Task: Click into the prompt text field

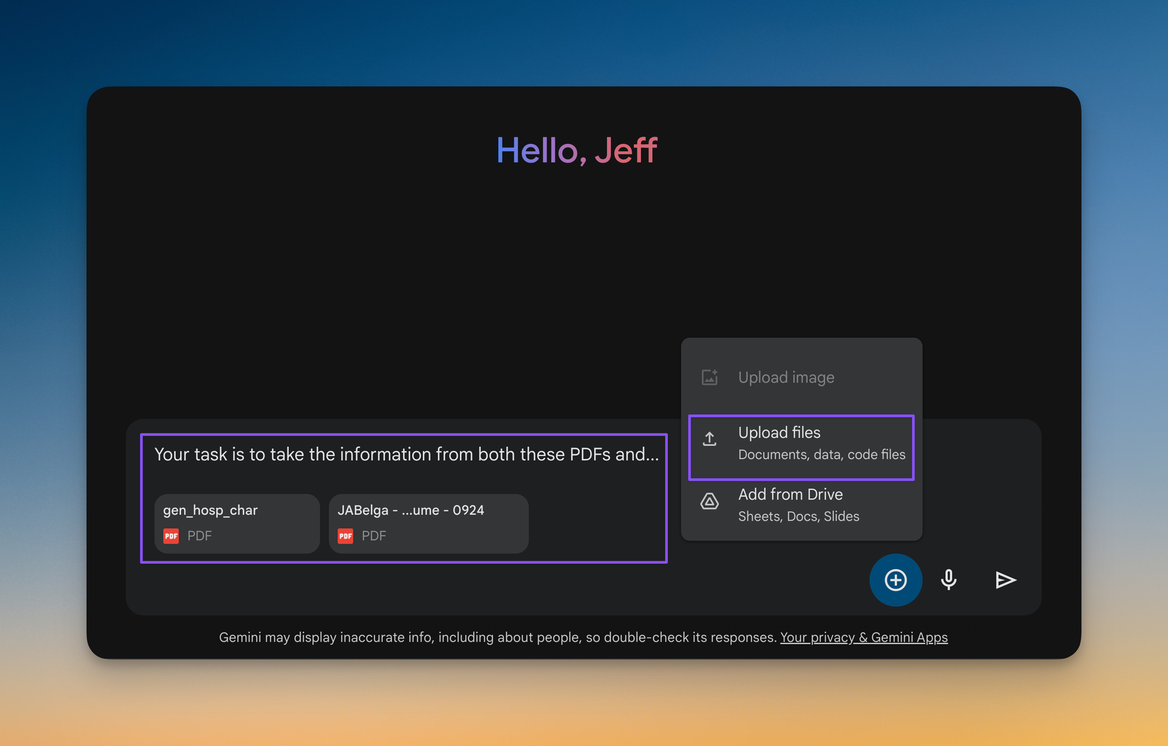Action: tap(406, 454)
